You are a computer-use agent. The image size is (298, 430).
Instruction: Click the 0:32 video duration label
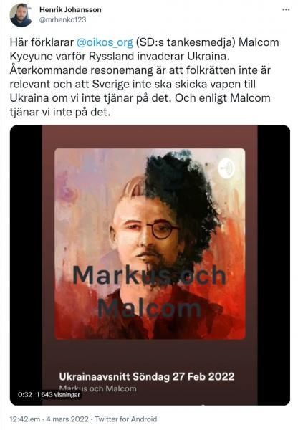tap(25, 395)
